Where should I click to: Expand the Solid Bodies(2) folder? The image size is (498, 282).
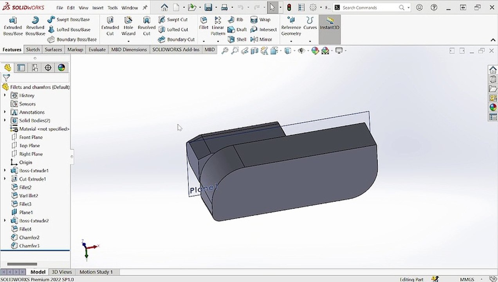click(x=5, y=121)
